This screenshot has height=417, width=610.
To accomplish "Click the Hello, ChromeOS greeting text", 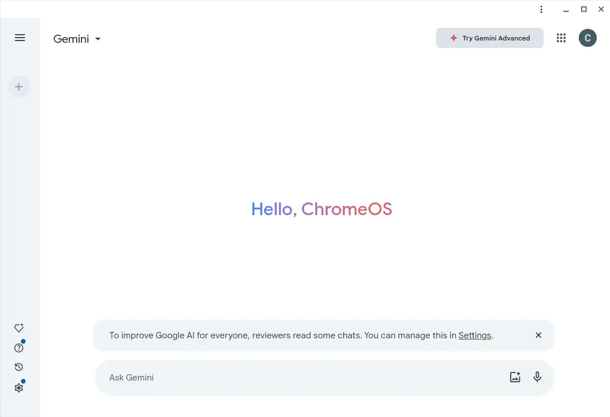I will [322, 209].
